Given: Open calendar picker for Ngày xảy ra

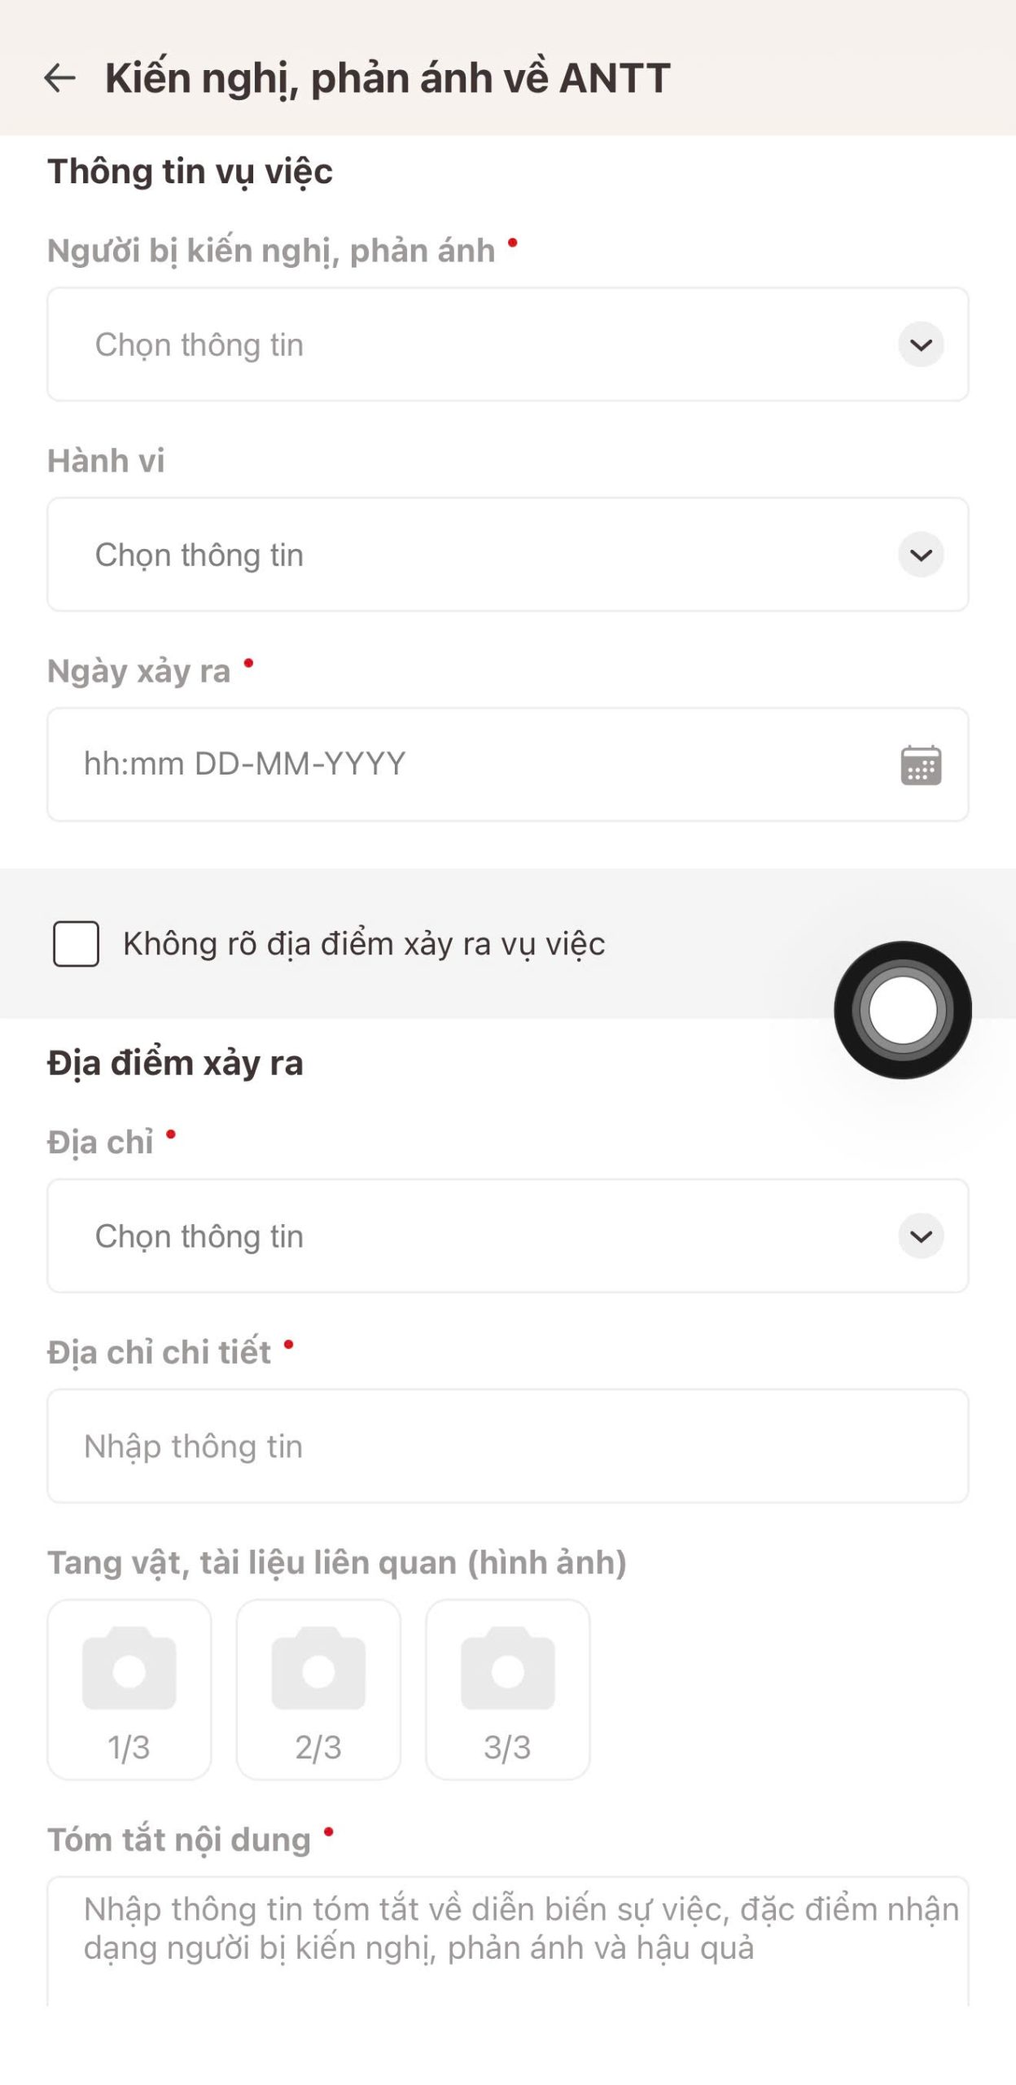Looking at the screenshot, I should click(x=921, y=765).
